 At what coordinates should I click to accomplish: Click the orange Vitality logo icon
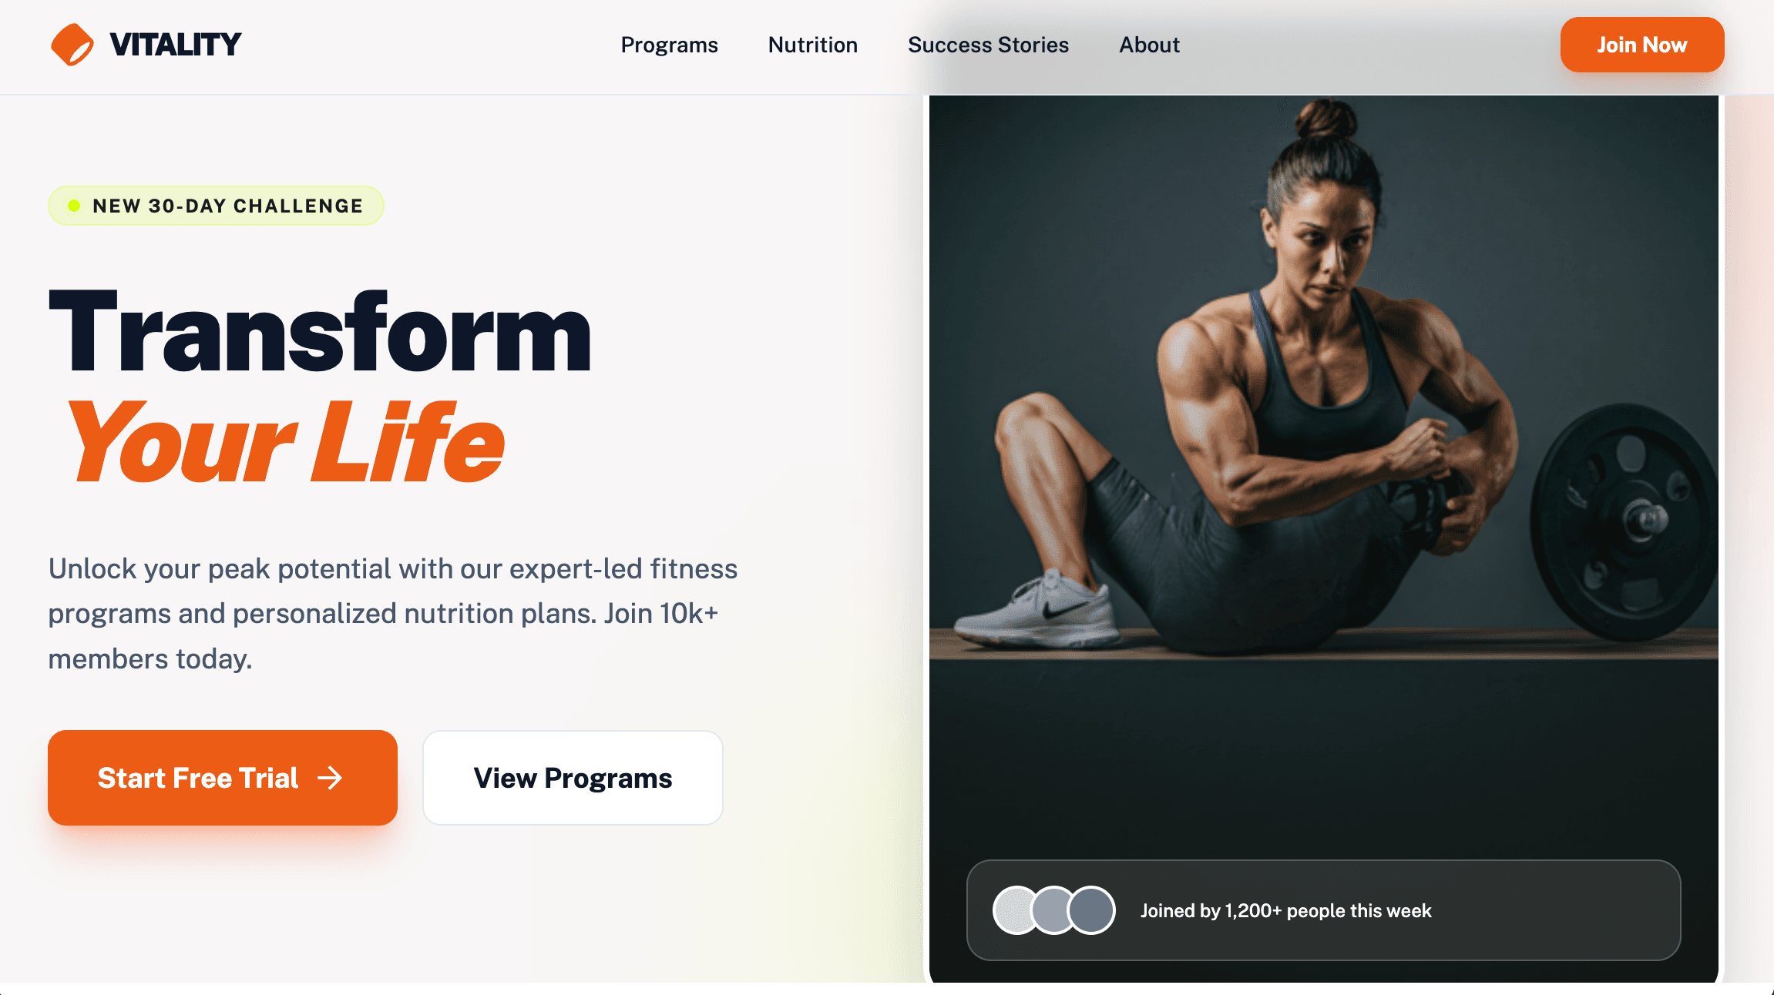pyautogui.click(x=72, y=45)
